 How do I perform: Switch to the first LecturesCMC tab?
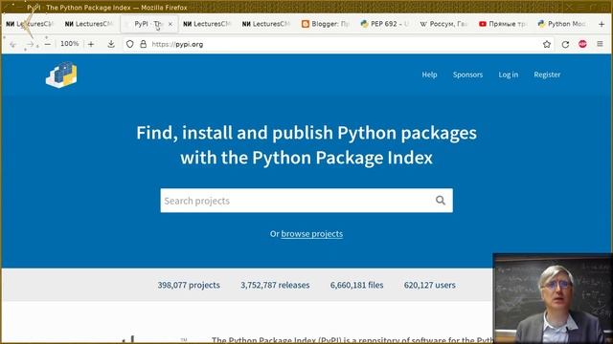(30, 24)
